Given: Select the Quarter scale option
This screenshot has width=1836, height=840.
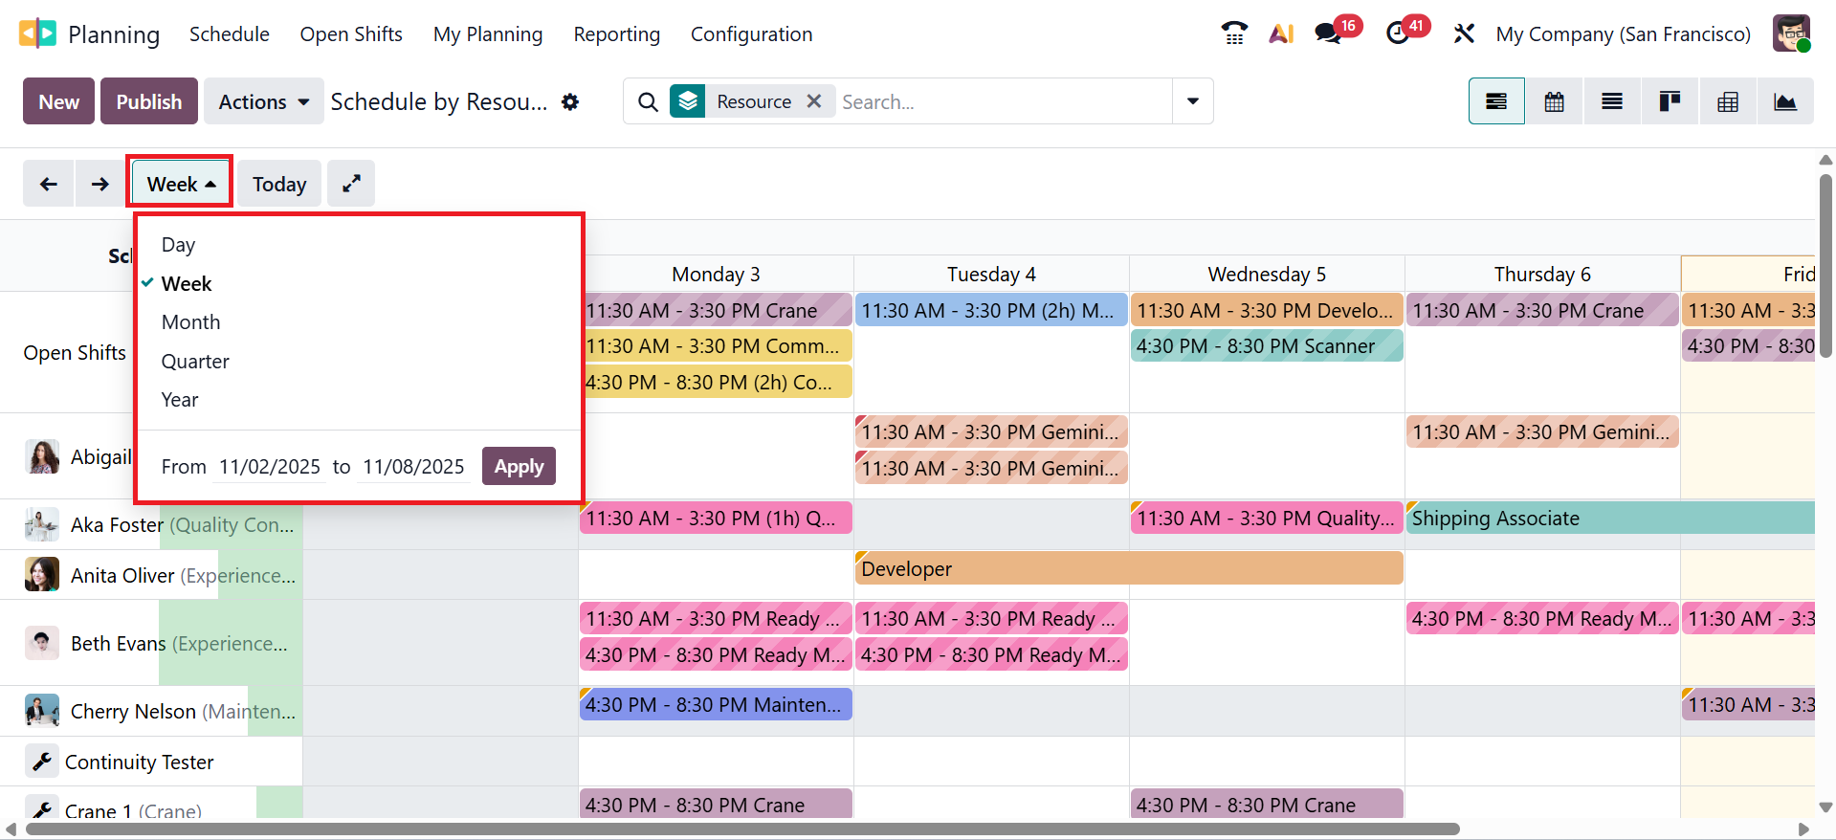Looking at the screenshot, I should click(x=195, y=362).
